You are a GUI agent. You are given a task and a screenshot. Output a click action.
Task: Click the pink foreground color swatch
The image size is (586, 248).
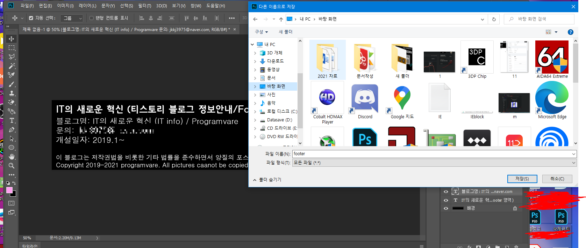tap(9, 190)
